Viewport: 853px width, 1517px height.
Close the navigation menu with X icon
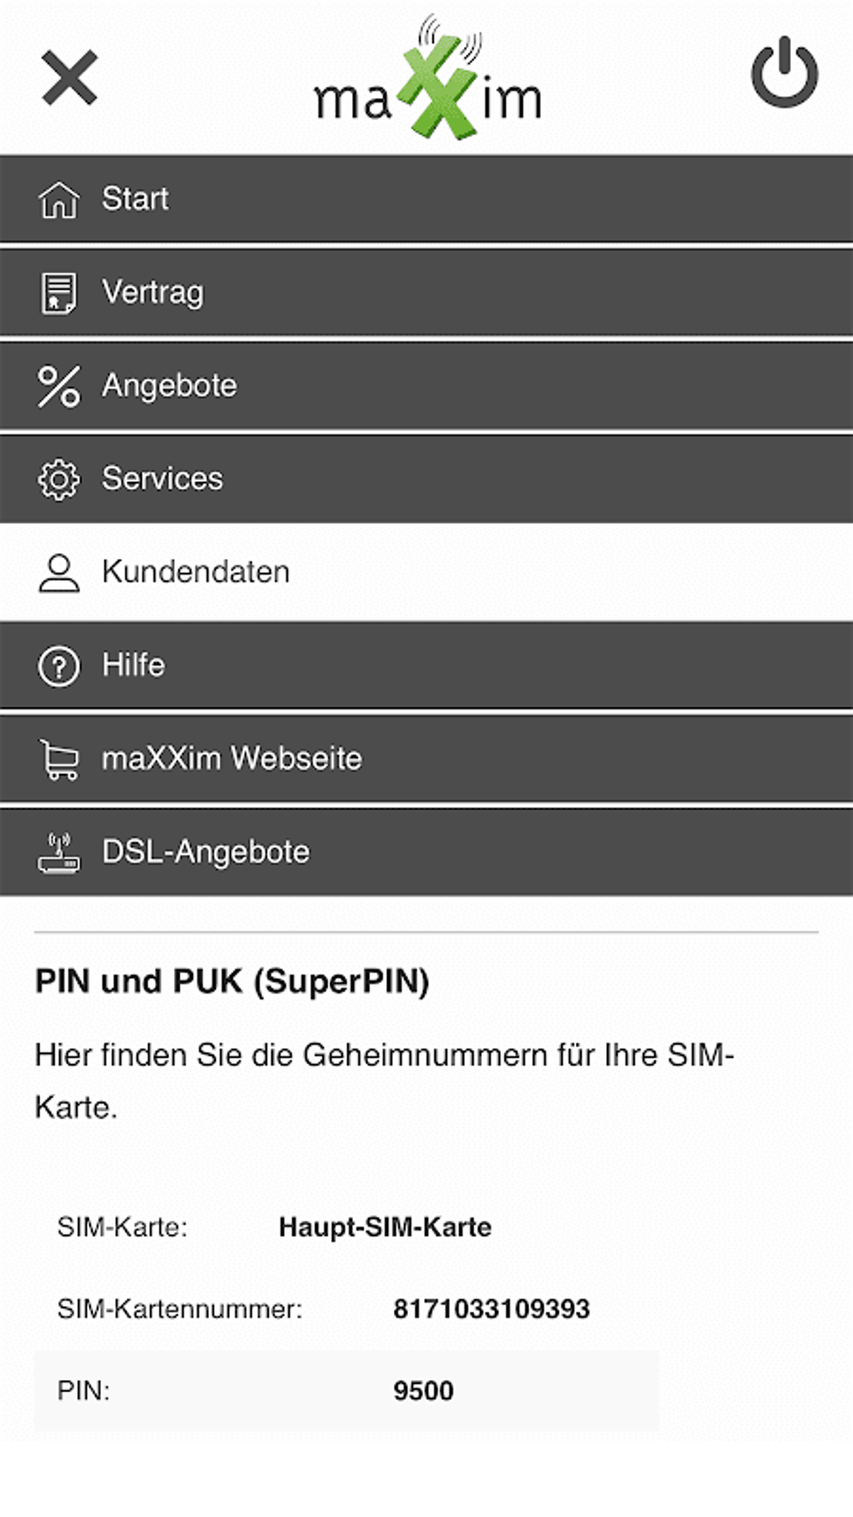(x=69, y=78)
